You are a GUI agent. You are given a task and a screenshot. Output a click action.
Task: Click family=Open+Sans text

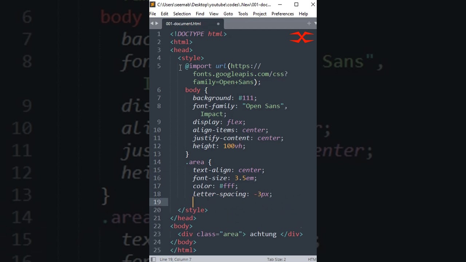pos(223,82)
